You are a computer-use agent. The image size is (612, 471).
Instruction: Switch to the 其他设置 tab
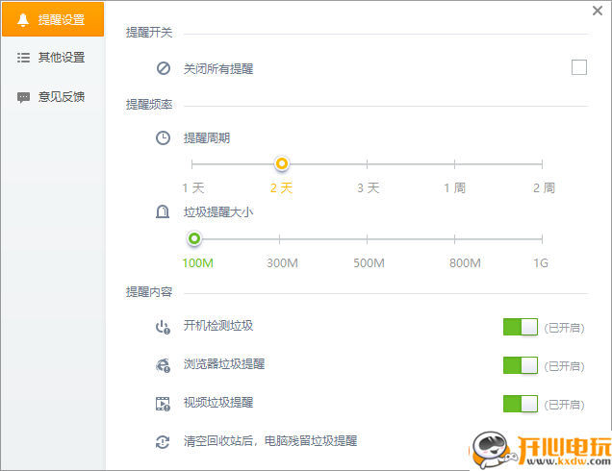[x=53, y=58]
